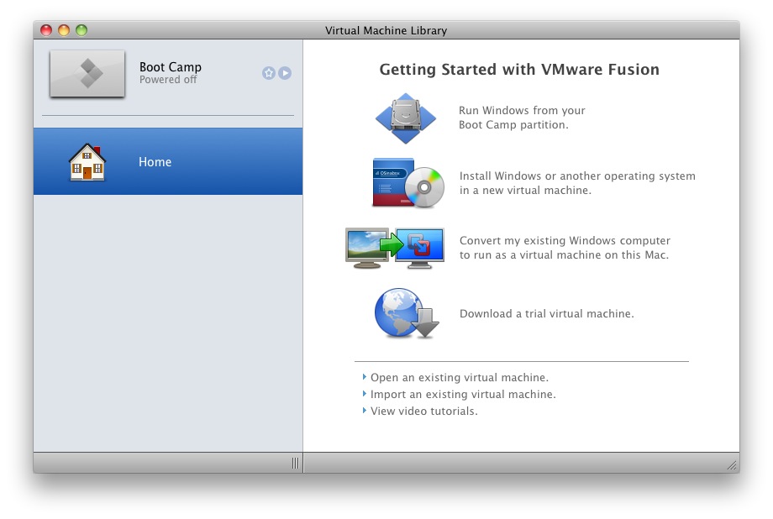Minimize window with the yellow button
Screen dimensions: 773x519
click(64, 30)
